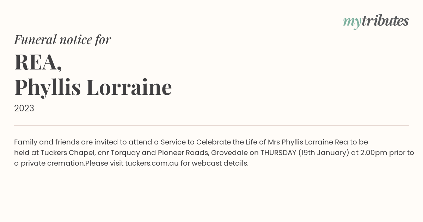Select the "Funeral notice for" heading
This screenshot has width=423, height=222.
[62, 39]
